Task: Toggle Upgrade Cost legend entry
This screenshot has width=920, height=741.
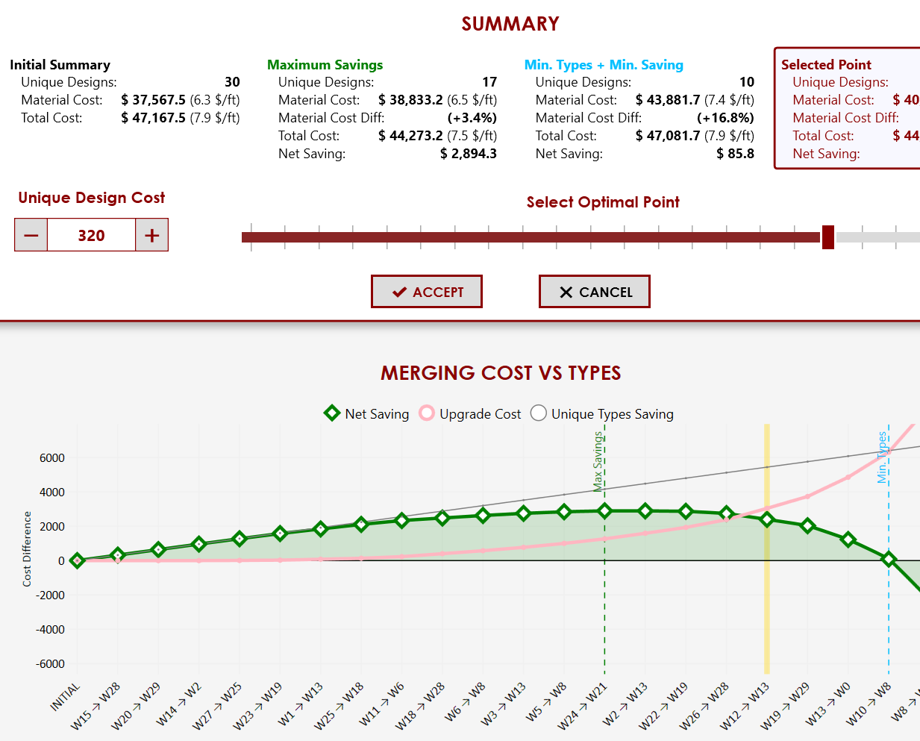Action: (x=470, y=413)
